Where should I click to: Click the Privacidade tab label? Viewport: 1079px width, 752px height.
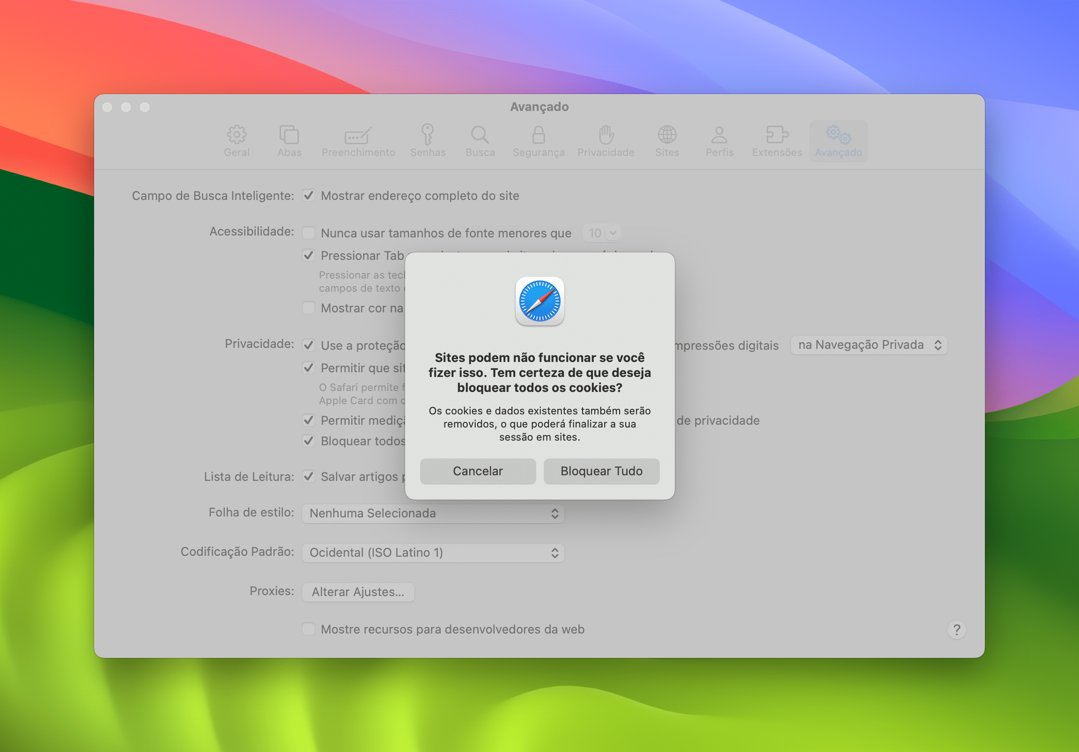click(x=606, y=153)
